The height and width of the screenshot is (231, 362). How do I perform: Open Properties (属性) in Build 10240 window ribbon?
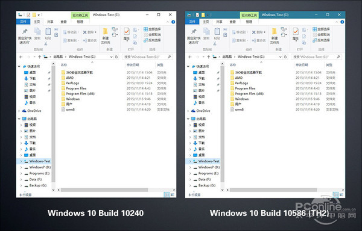point(127,34)
